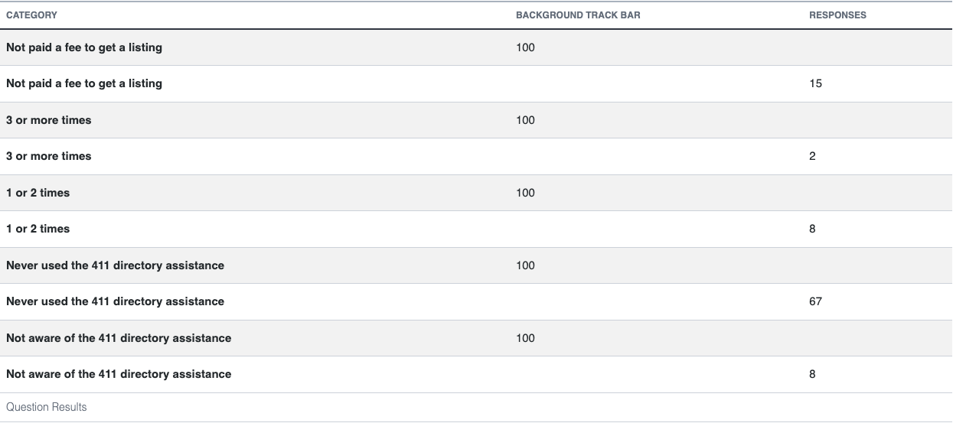Image resolution: width=953 pixels, height=423 pixels.
Task: Click the first 'Not aware of the 411' label
Action: tap(119, 338)
